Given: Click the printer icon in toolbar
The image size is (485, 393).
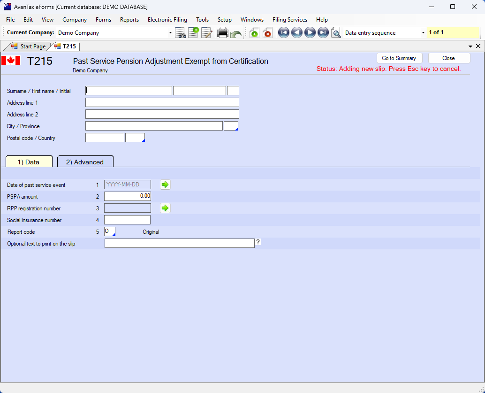Looking at the screenshot, I should point(223,33).
